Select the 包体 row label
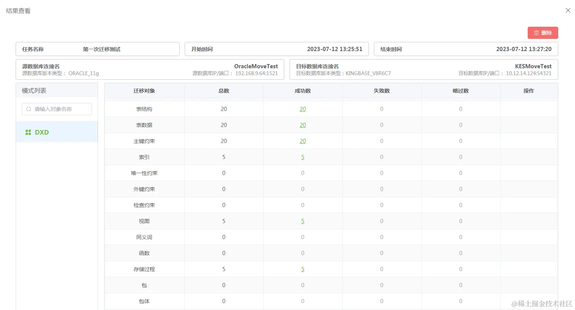This screenshot has width=575, height=310. (144, 301)
